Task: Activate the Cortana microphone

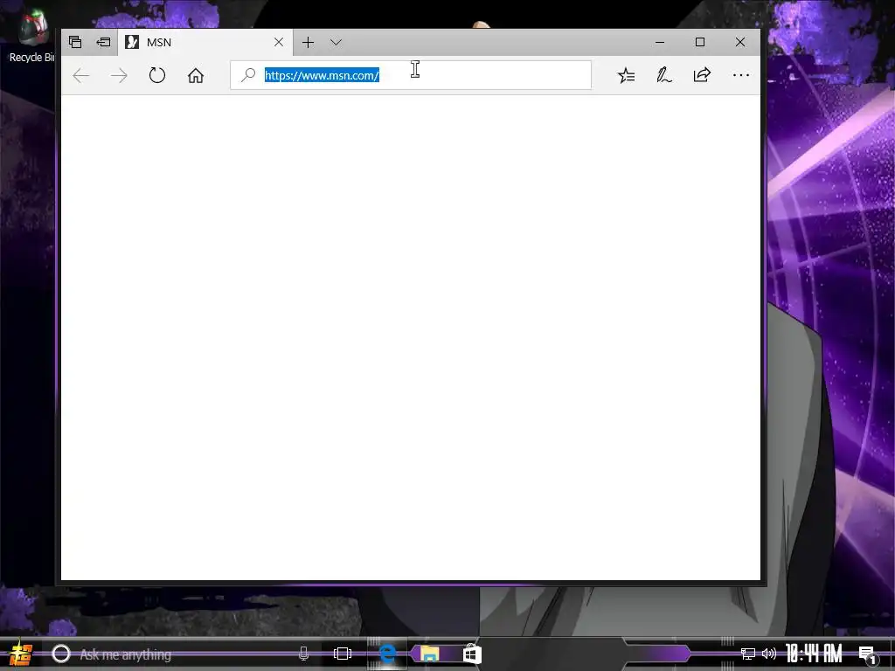Action: pyautogui.click(x=303, y=654)
